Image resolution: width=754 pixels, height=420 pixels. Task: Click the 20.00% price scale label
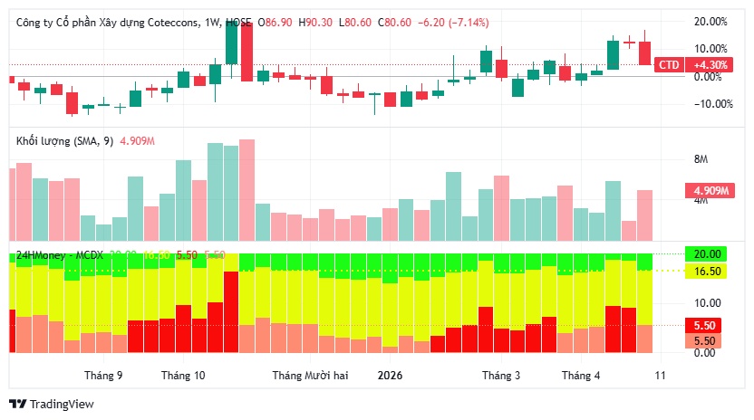pos(710,21)
